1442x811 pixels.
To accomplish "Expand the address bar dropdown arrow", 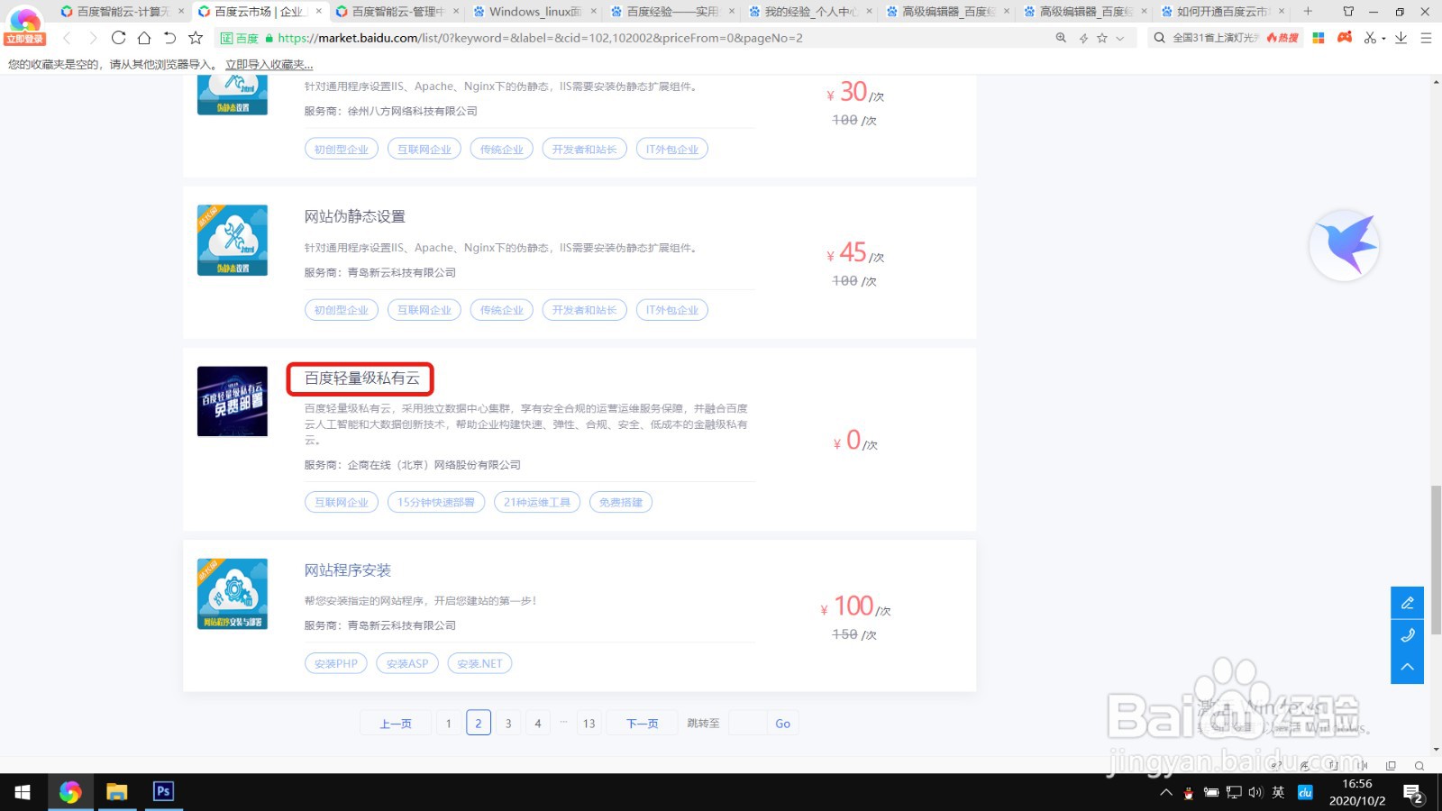I will (x=1120, y=38).
